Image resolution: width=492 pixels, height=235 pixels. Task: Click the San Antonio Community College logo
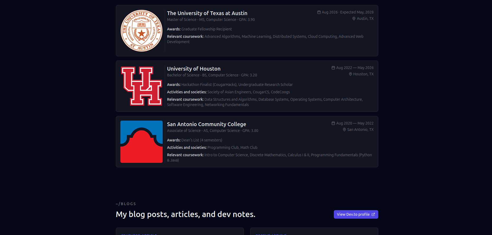pyautogui.click(x=142, y=142)
